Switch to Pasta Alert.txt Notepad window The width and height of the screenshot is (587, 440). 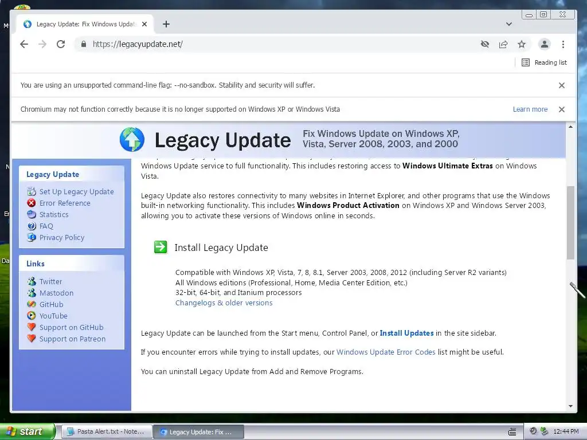pos(107,432)
